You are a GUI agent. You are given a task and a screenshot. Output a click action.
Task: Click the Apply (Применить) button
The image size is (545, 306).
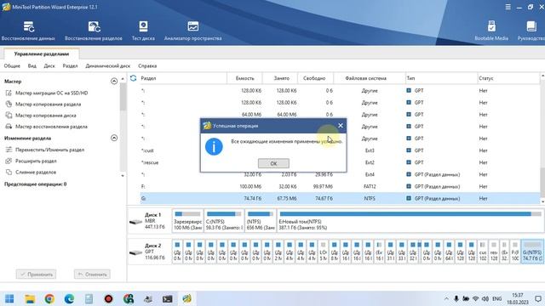tap(36, 275)
